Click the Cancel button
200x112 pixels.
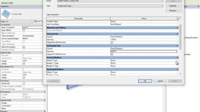[160, 81]
